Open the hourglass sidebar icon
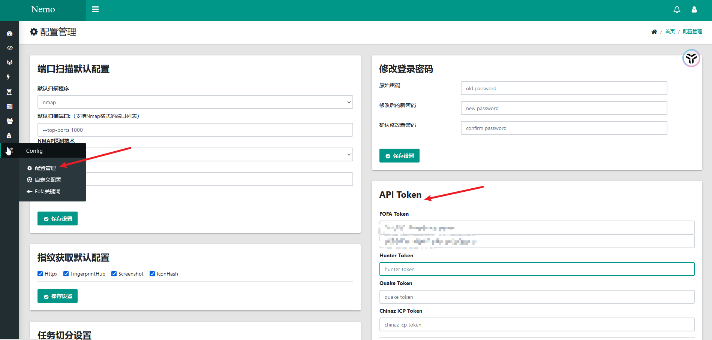 [x=9, y=92]
